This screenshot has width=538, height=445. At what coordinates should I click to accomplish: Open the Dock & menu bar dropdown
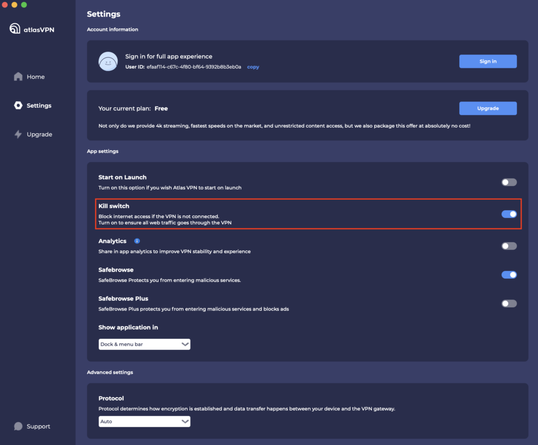click(x=144, y=345)
